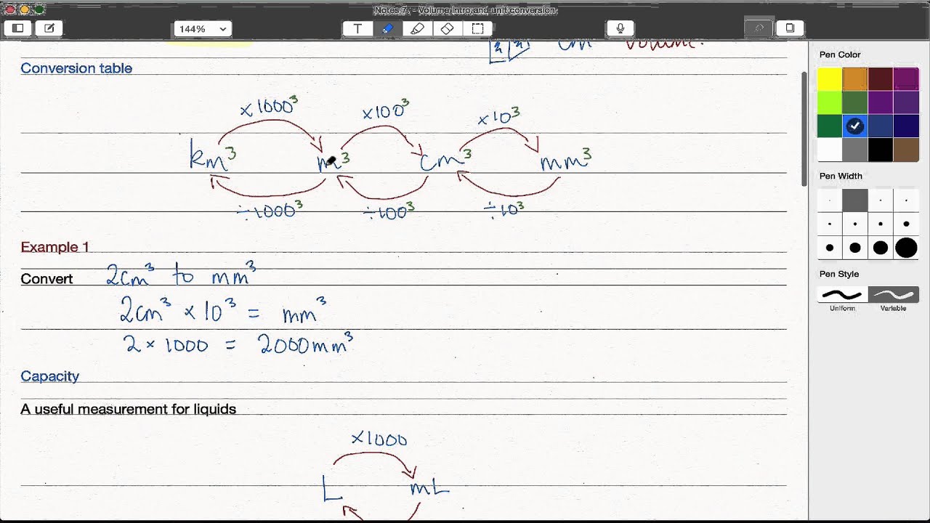Click the 'Capacity' heading text
The height and width of the screenshot is (523, 930).
click(49, 376)
